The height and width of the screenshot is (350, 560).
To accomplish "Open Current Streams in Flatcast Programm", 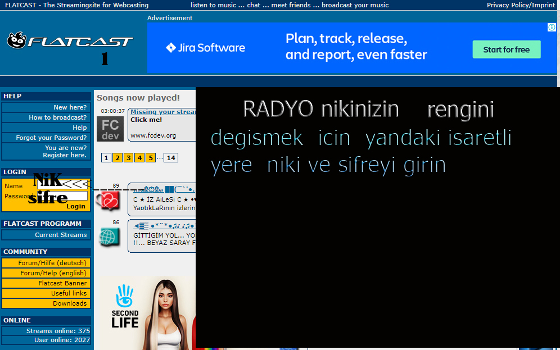I will coord(61,235).
